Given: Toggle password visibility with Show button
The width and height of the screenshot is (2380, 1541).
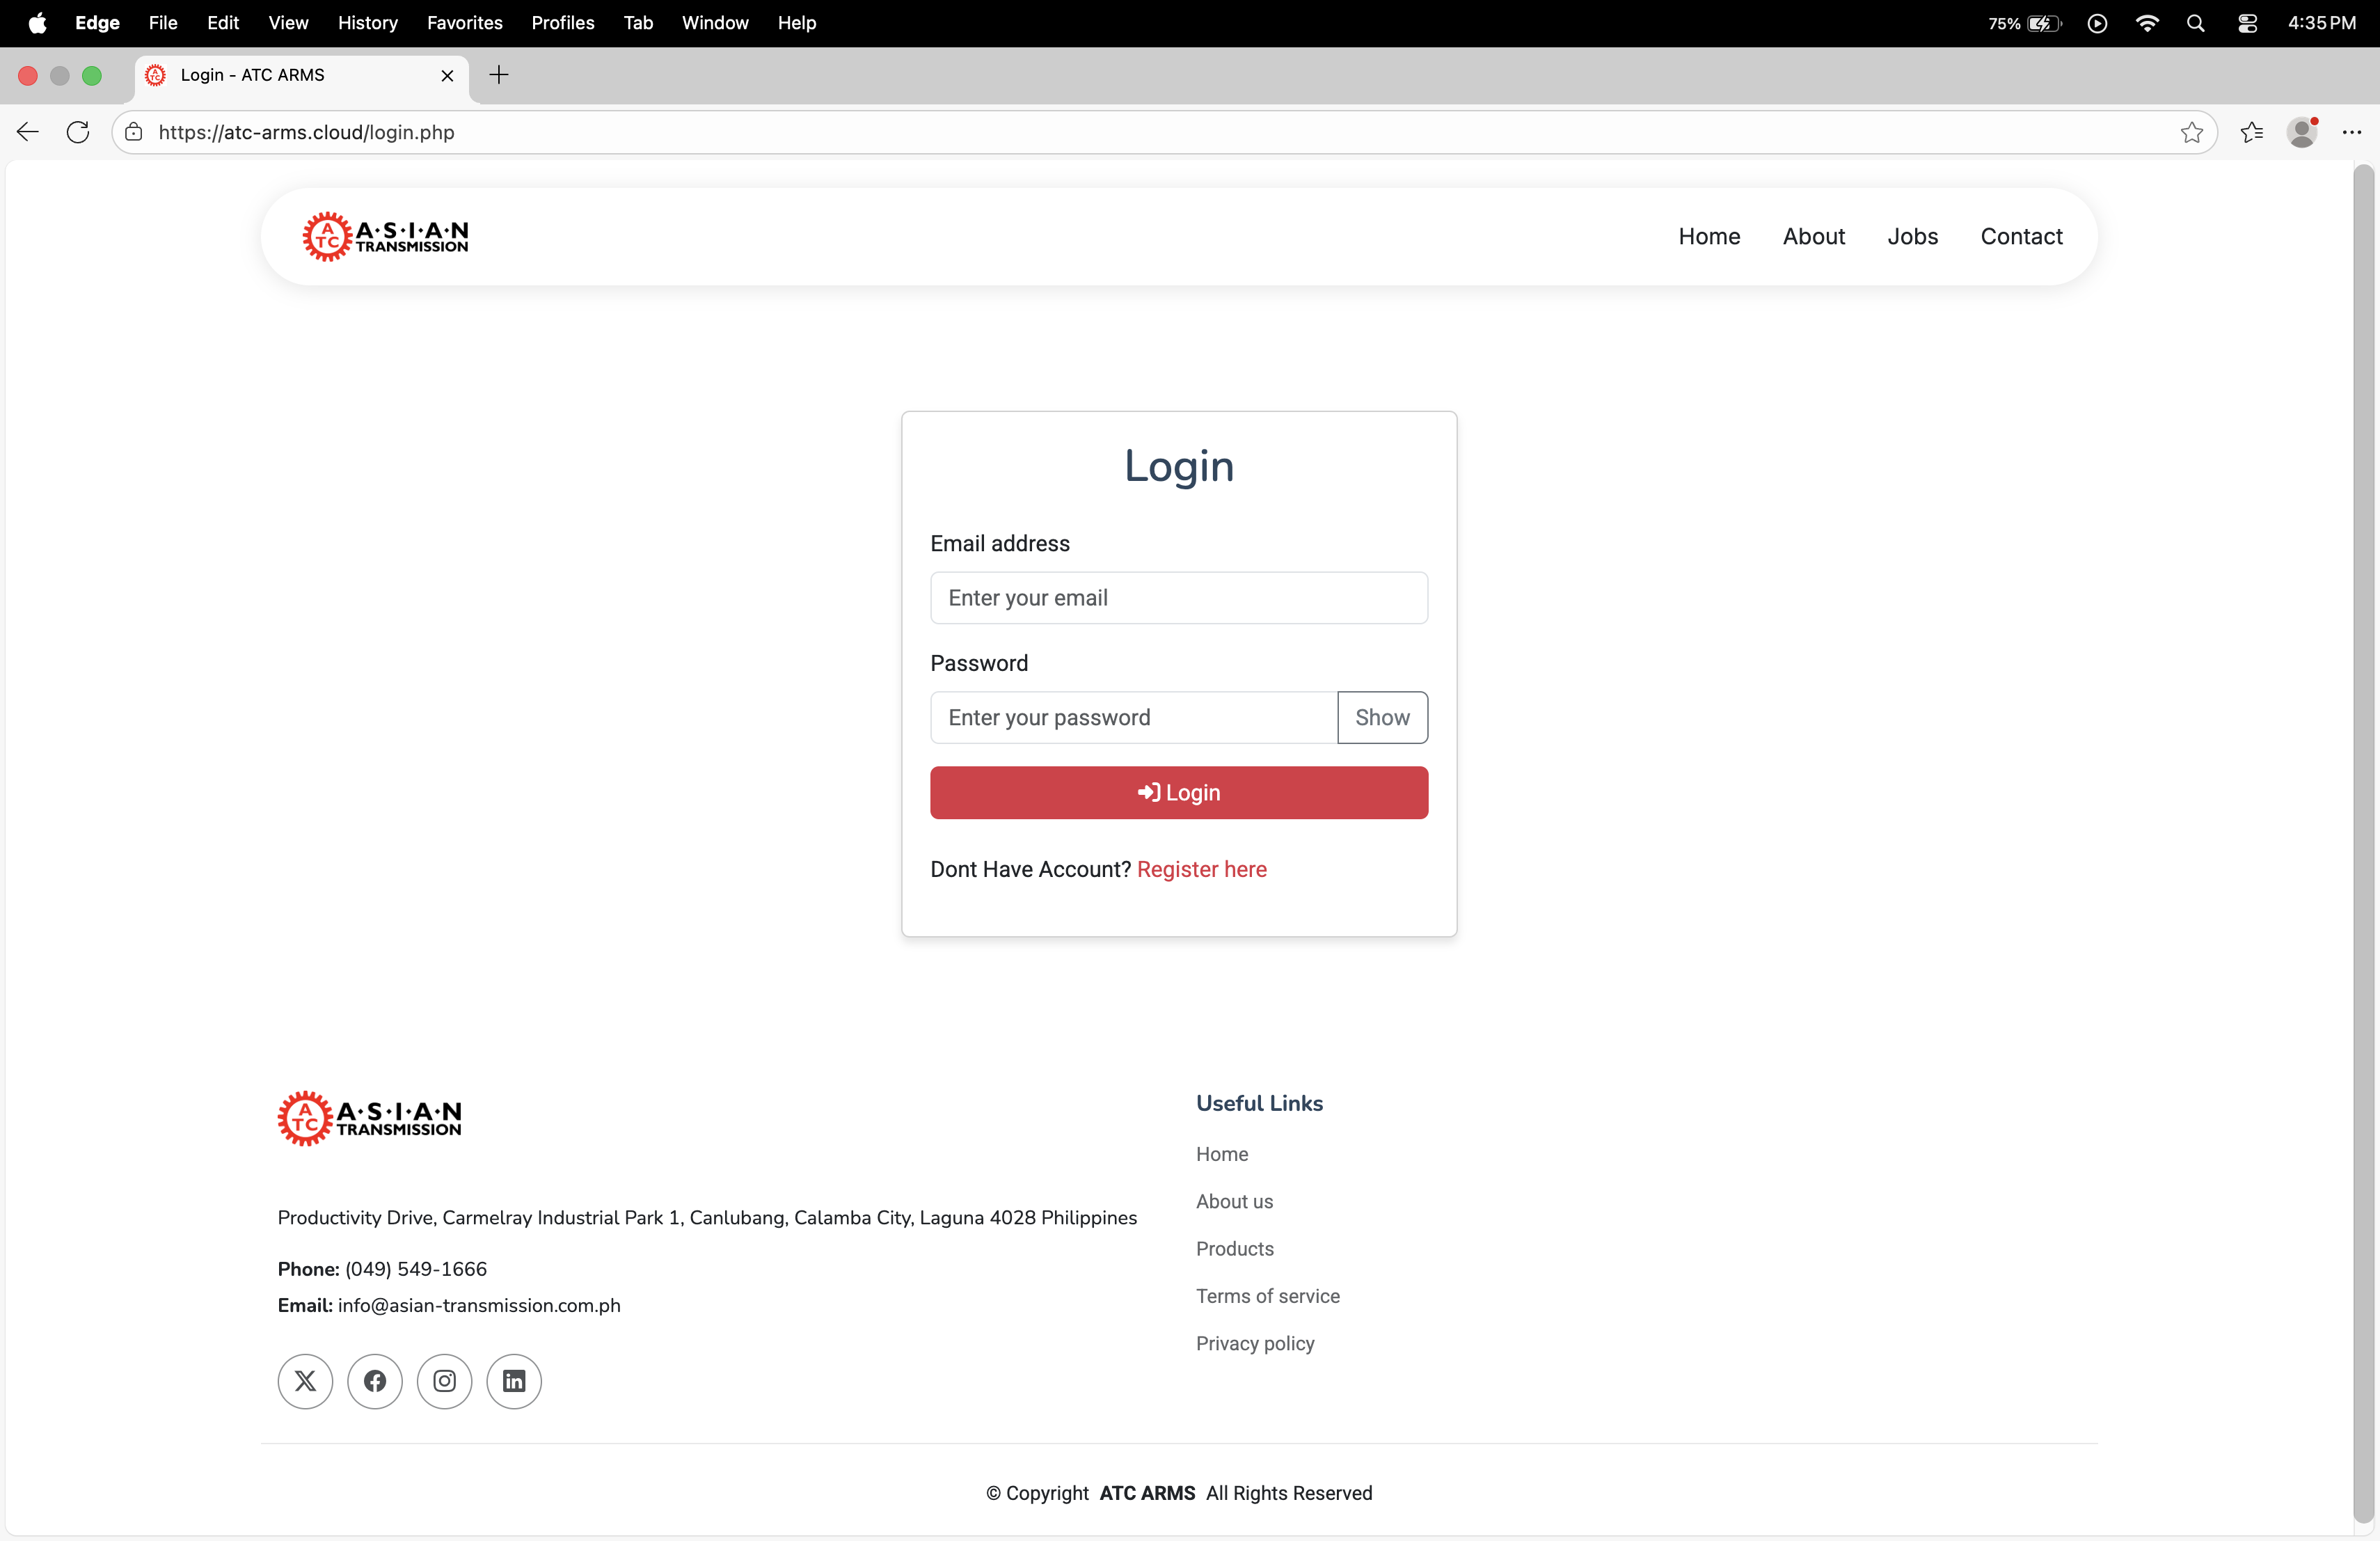Looking at the screenshot, I should tap(1382, 717).
